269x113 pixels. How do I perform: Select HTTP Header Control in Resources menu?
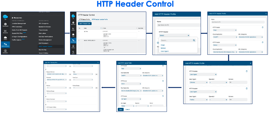tap(45, 46)
